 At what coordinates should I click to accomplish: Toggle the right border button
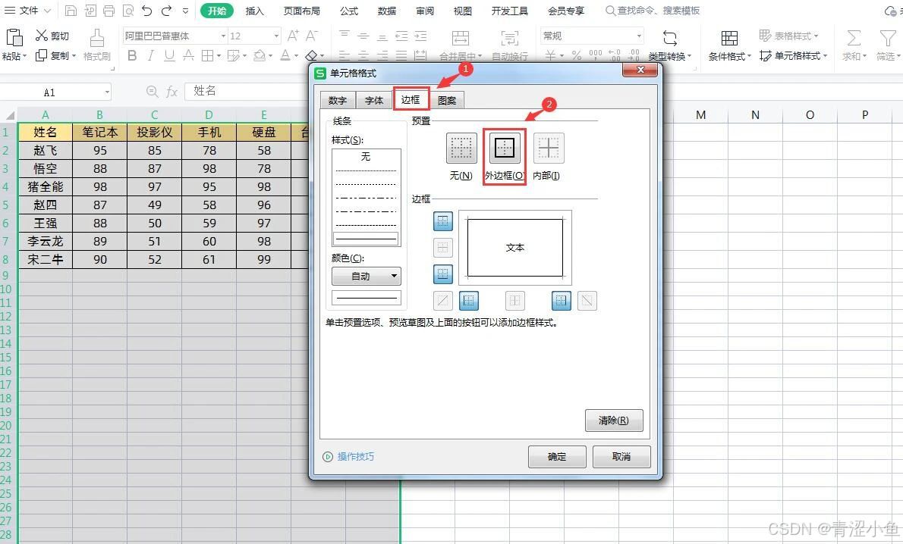[562, 300]
